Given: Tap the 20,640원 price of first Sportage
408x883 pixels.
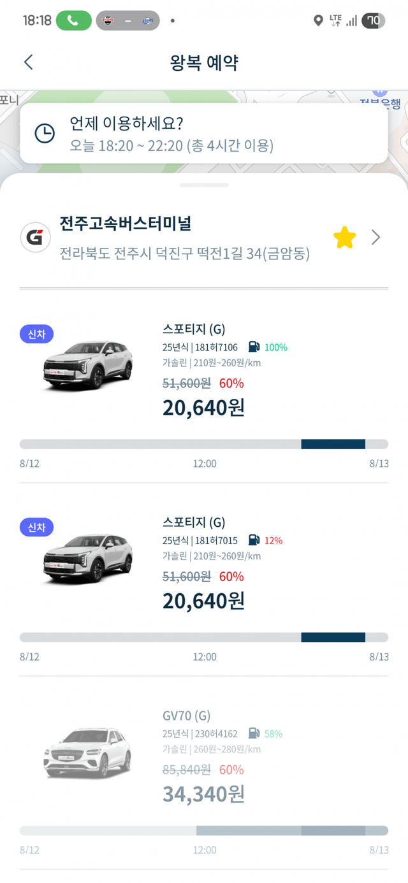Looking at the screenshot, I should (203, 407).
